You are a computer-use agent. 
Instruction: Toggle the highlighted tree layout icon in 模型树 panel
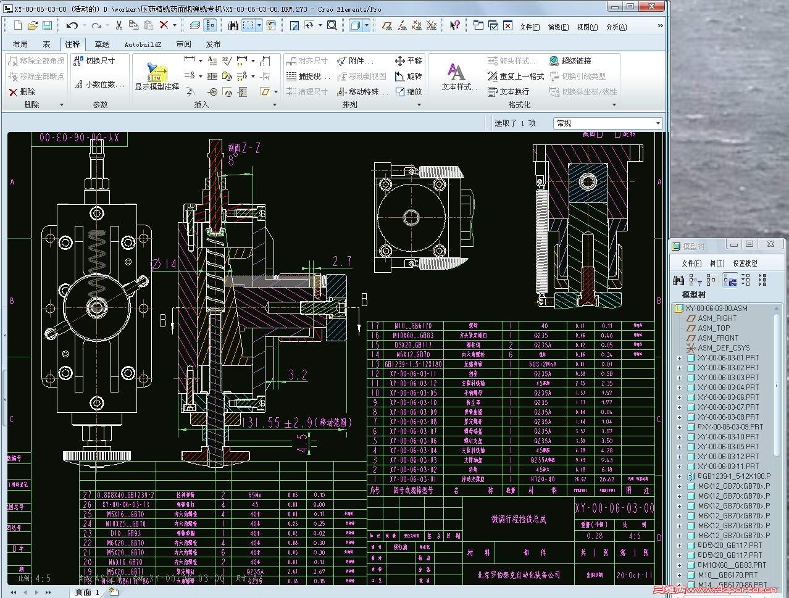[x=730, y=281]
